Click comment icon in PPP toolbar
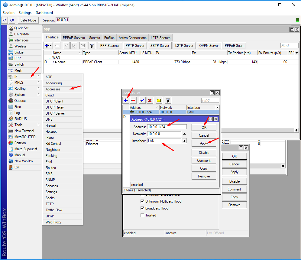Screen dimensions: 301x260 point(83,46)
